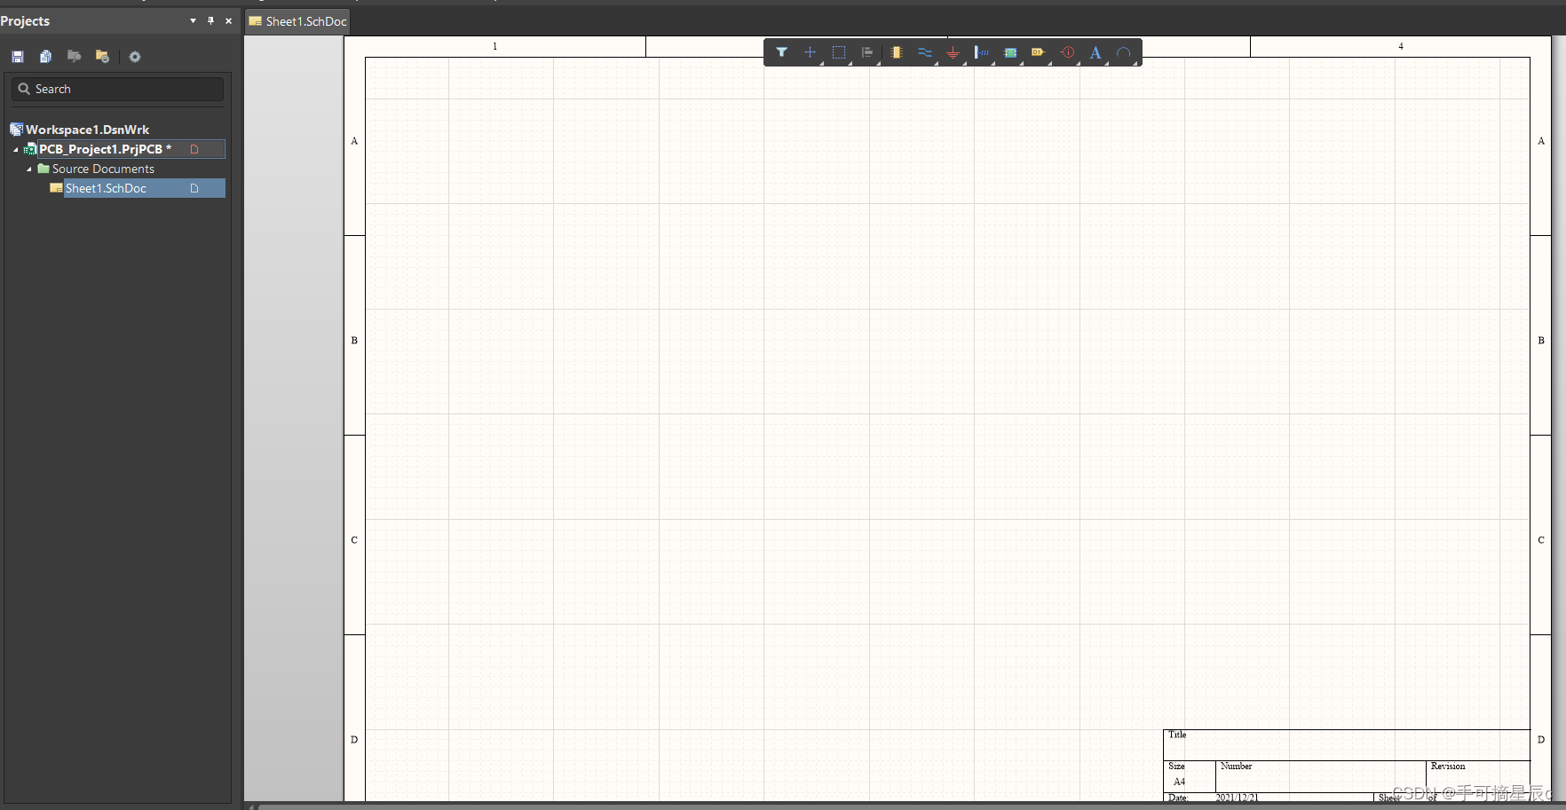
Task: Click the A4 size value
Action: (x=1179, y=782)
